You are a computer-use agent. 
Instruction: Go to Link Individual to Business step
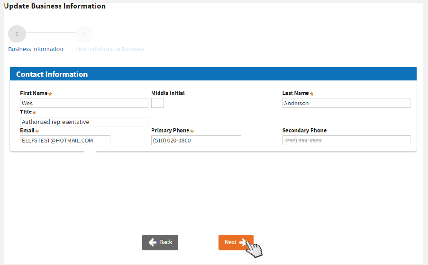pyautogui.click(x=110, y=49)
